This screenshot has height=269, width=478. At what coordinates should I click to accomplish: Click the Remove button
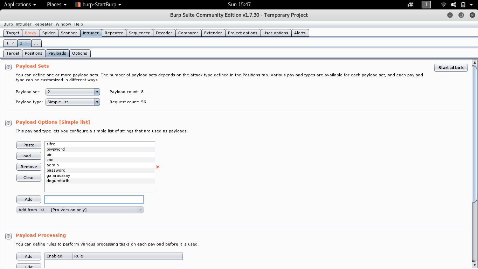coord(29,167)
